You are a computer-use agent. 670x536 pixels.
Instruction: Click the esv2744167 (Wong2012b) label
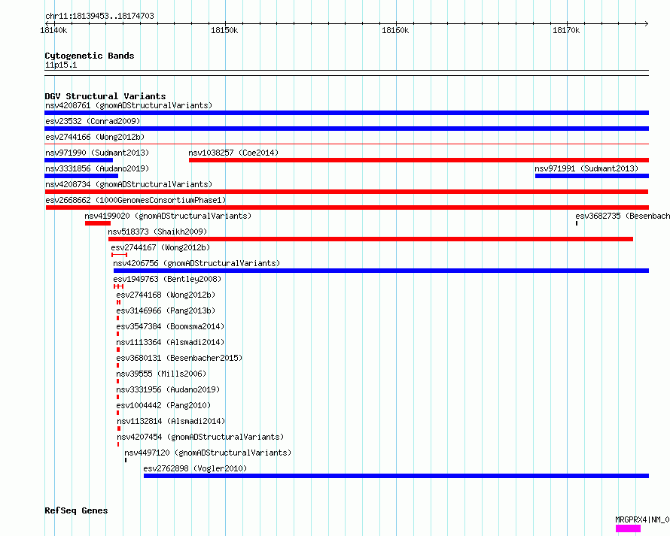point(160,247)
